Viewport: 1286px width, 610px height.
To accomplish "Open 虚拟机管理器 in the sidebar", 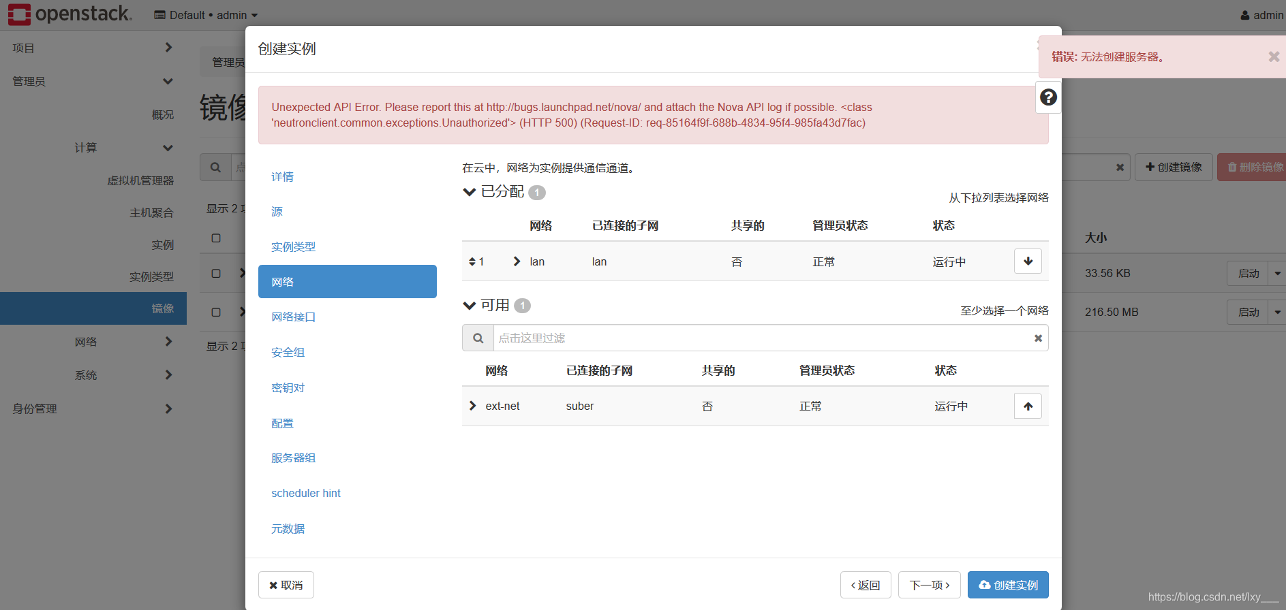I will 140,180.
